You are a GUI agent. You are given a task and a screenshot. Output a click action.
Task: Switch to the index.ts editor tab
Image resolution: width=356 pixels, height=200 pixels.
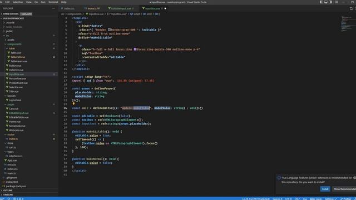click(x=93, y=8)
